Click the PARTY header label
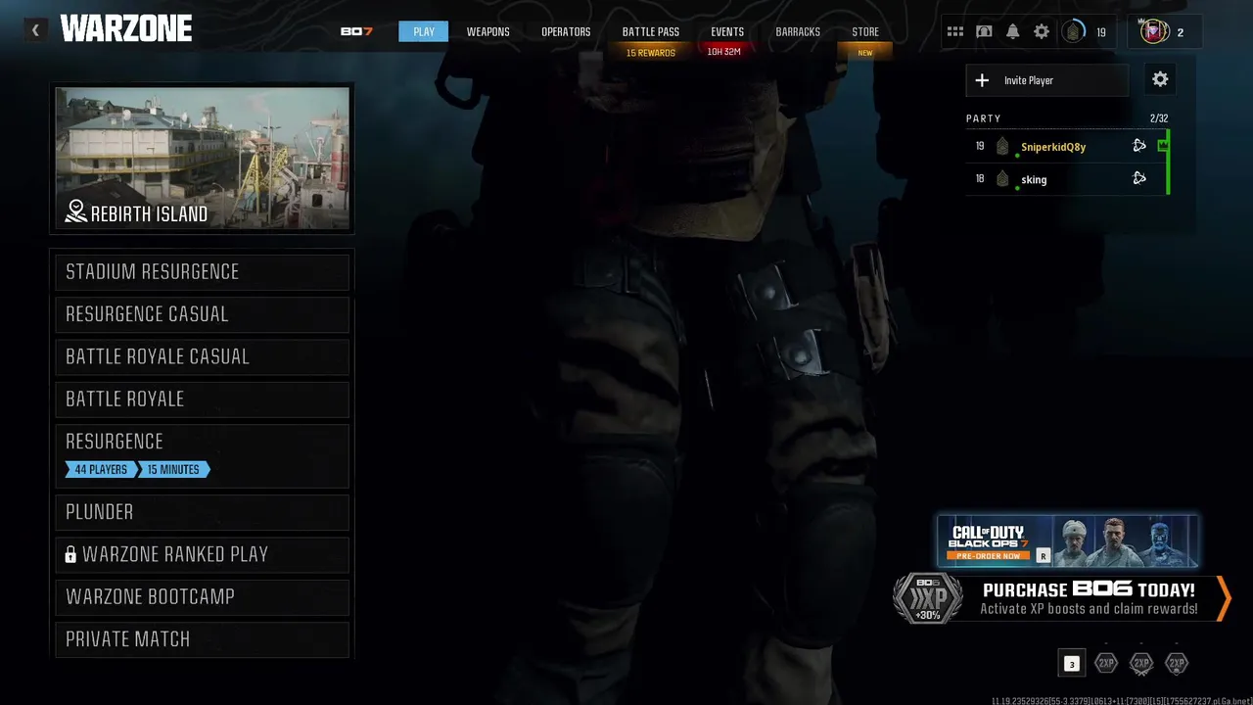The height and width of the screenshot is (705, 1253). point(984,118)
